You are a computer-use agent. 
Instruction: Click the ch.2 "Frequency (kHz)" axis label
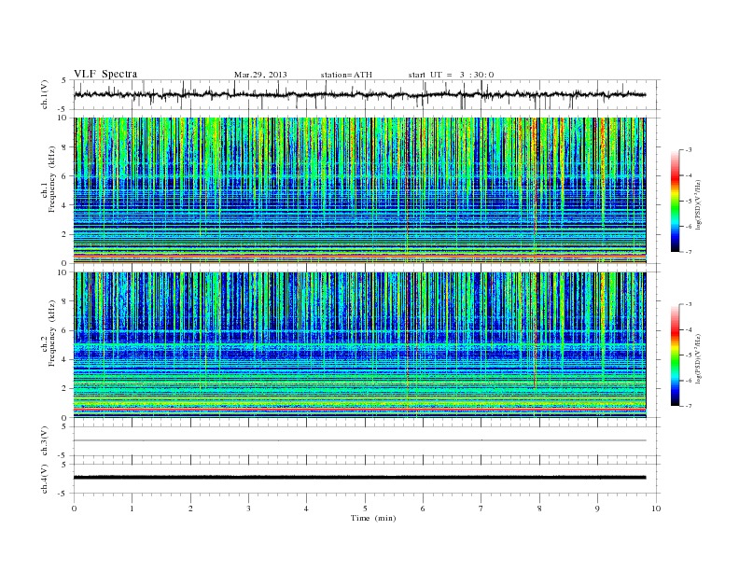coord(51,333)
